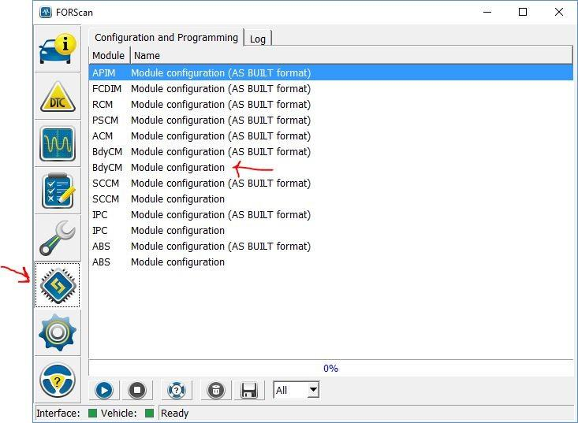Screen dimensions: 578x423
Task: Click the trash can delete icon
Action: click(216, 390)
